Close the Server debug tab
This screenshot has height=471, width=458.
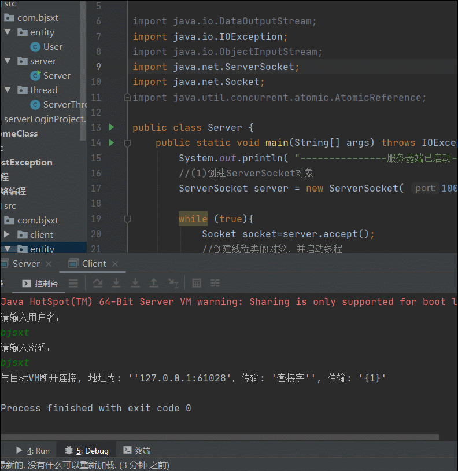point(49,264)
